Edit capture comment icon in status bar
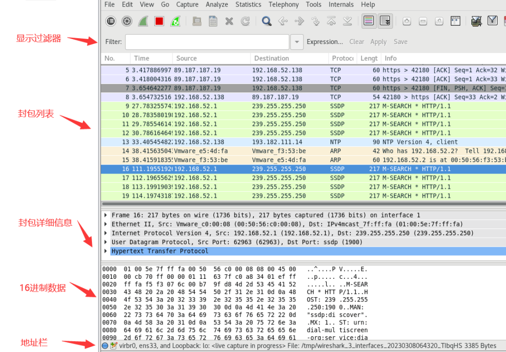 [x=114, y=346]
